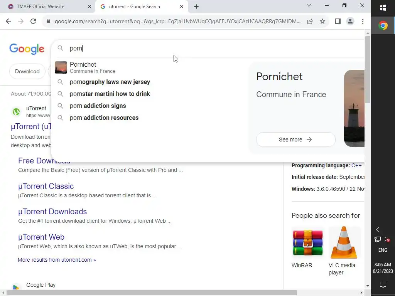Click the browser forward arrow
This screenshot has height=296, width=395.
pyautogui.click(x=21, y=22)
